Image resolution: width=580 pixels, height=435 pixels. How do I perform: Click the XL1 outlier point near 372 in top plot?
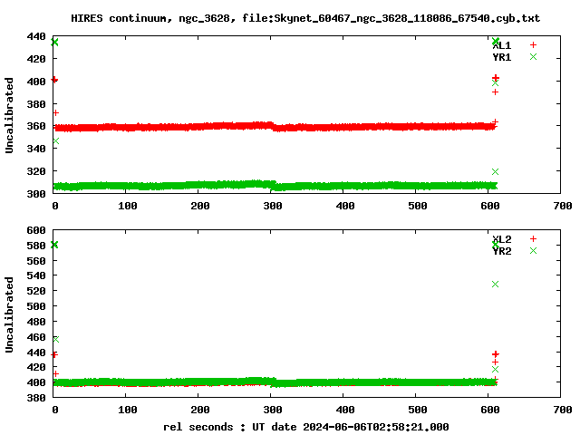(x=56, y=112)
